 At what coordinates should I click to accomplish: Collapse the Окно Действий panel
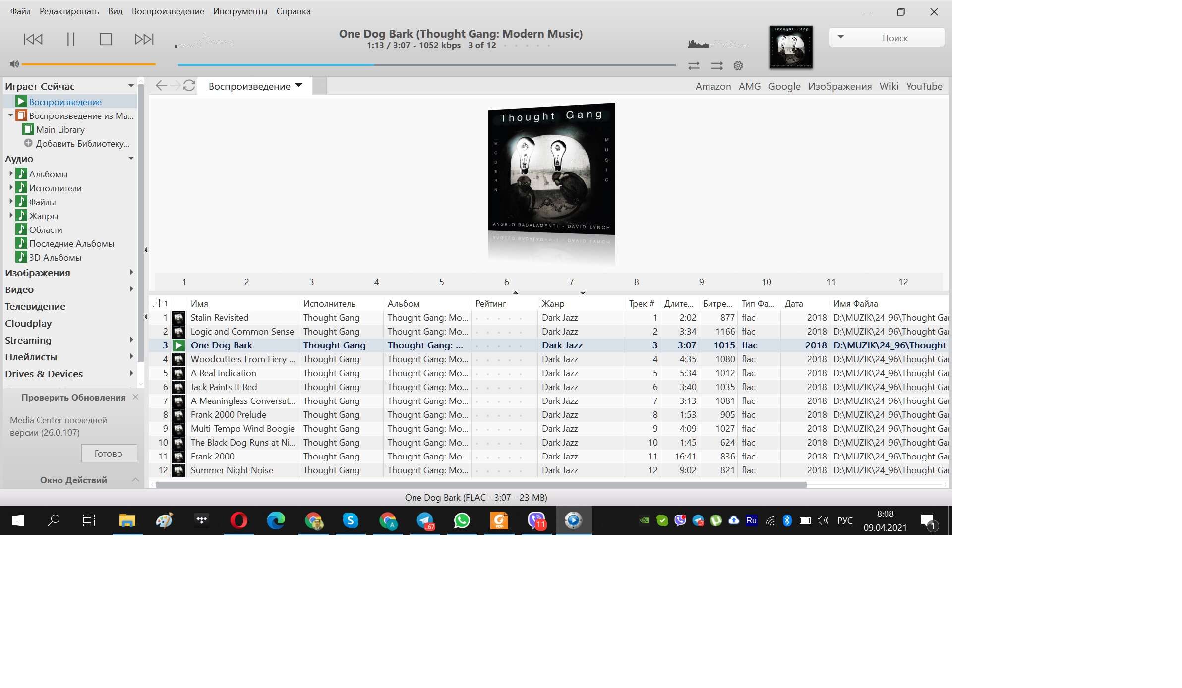click(x=135, y=480)
